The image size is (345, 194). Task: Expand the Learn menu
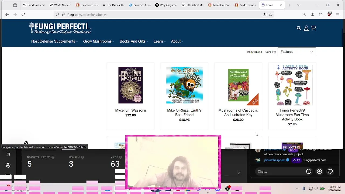click(x=159, y=41)
